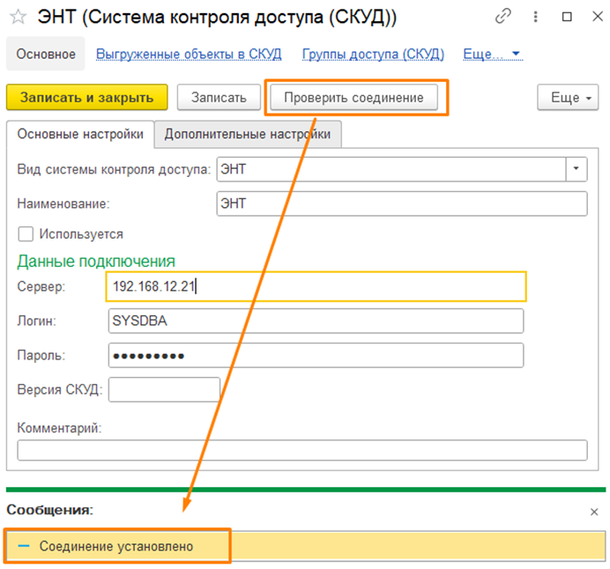Image resolution: width=610 pixels, height=569 pixels.
Task: Enable the Используется checkbox
Action: (x=26, y=234)
